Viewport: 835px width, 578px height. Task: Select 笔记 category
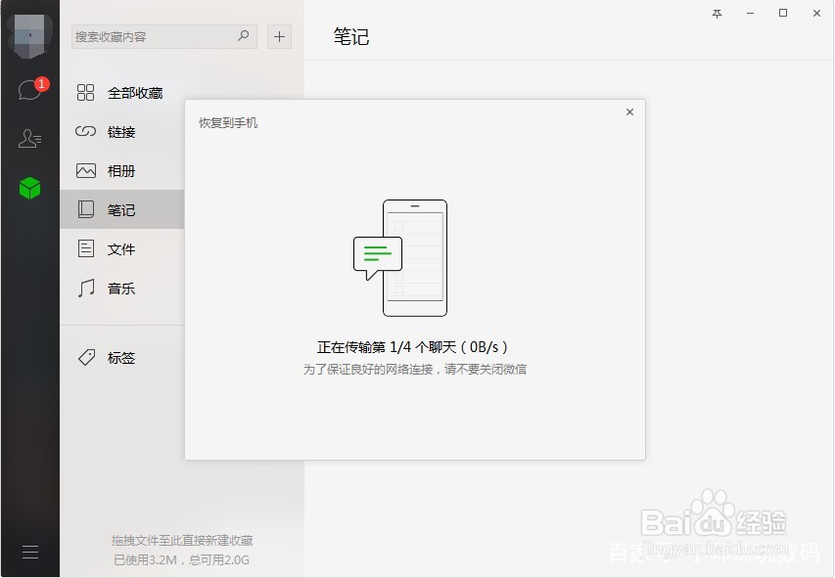coord(122,209)
